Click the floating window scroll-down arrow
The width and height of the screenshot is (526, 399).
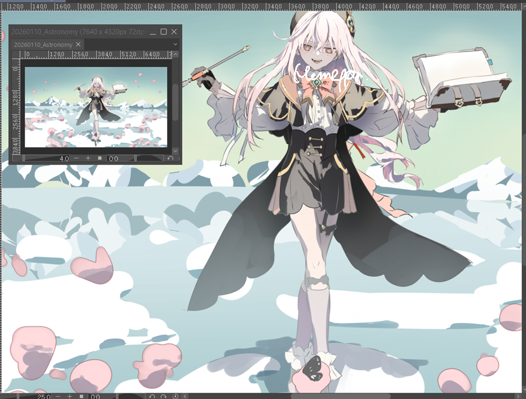176,151
